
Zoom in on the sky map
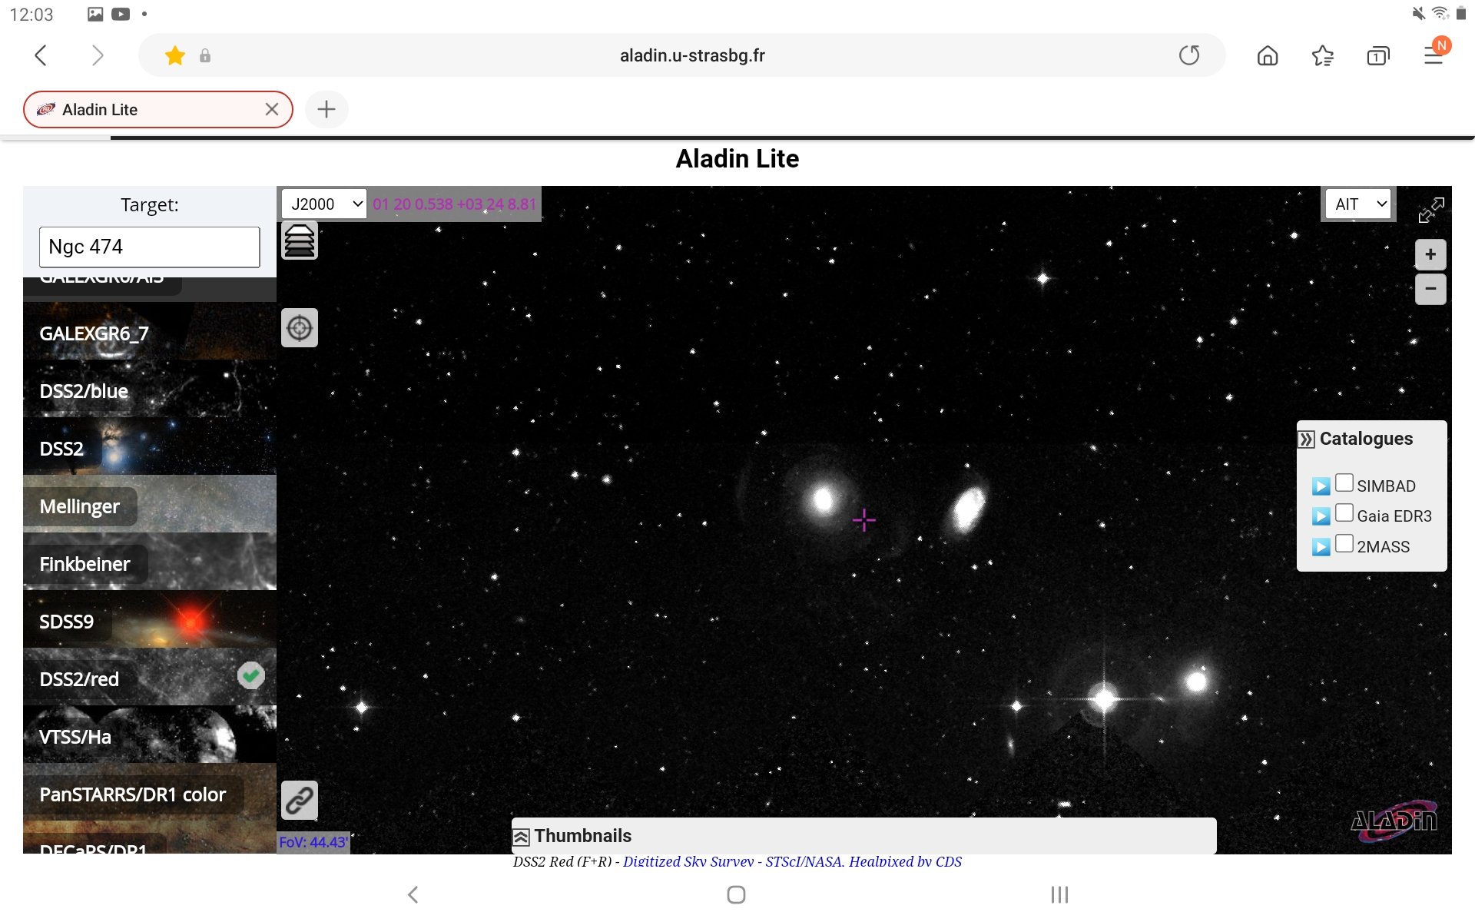[1430, 254]
